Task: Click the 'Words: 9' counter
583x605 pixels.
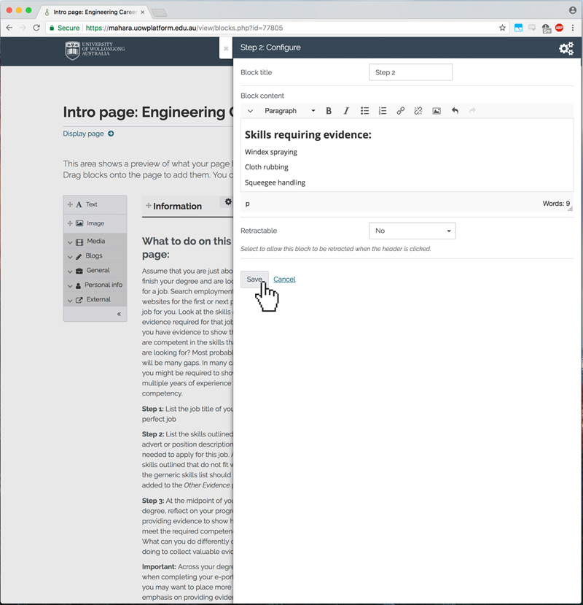Action: tap(556, 204)
